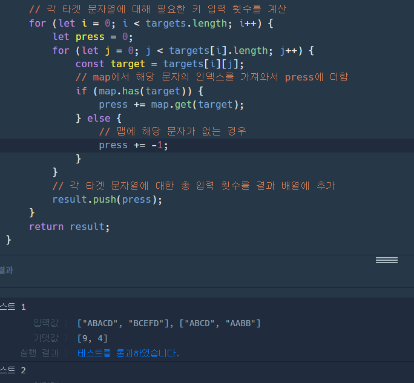The height and width of the screenshot is (383, 414).
Task: Click the test 2 heading
Action: pos(13,370)
